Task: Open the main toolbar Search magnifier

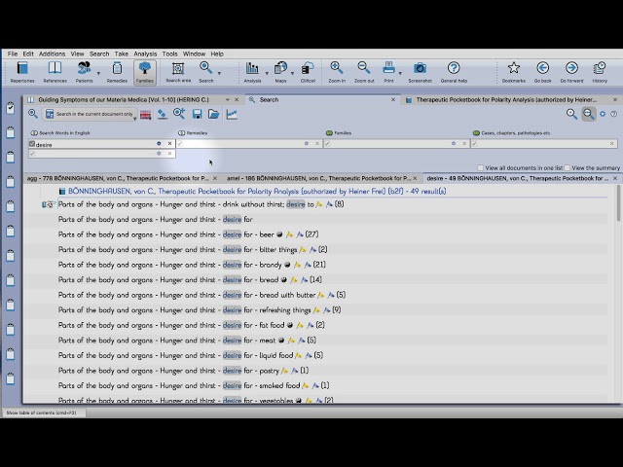Action: click(x=205, y=72)
